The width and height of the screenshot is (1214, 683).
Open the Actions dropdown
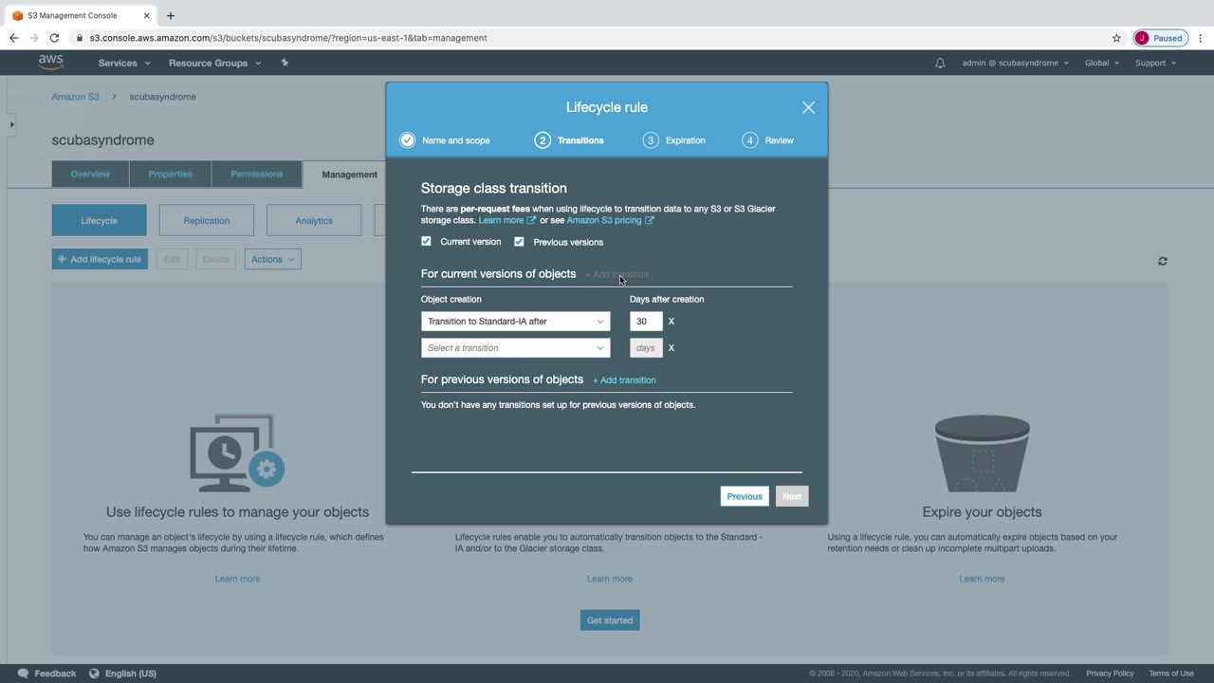click(x=272, y=259)
